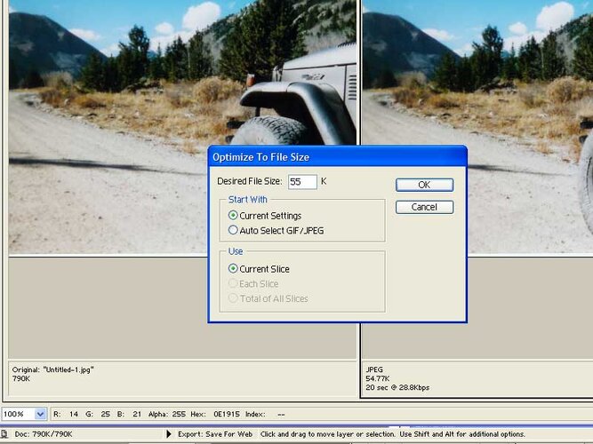Click the zoom percentage text field
This screenshot has height=444, width=593.
(18, 414)
